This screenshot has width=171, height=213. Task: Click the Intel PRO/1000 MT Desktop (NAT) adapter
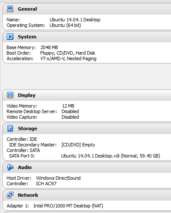pos(68,206)
